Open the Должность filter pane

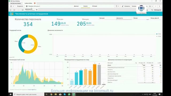(x=124, y=18)
